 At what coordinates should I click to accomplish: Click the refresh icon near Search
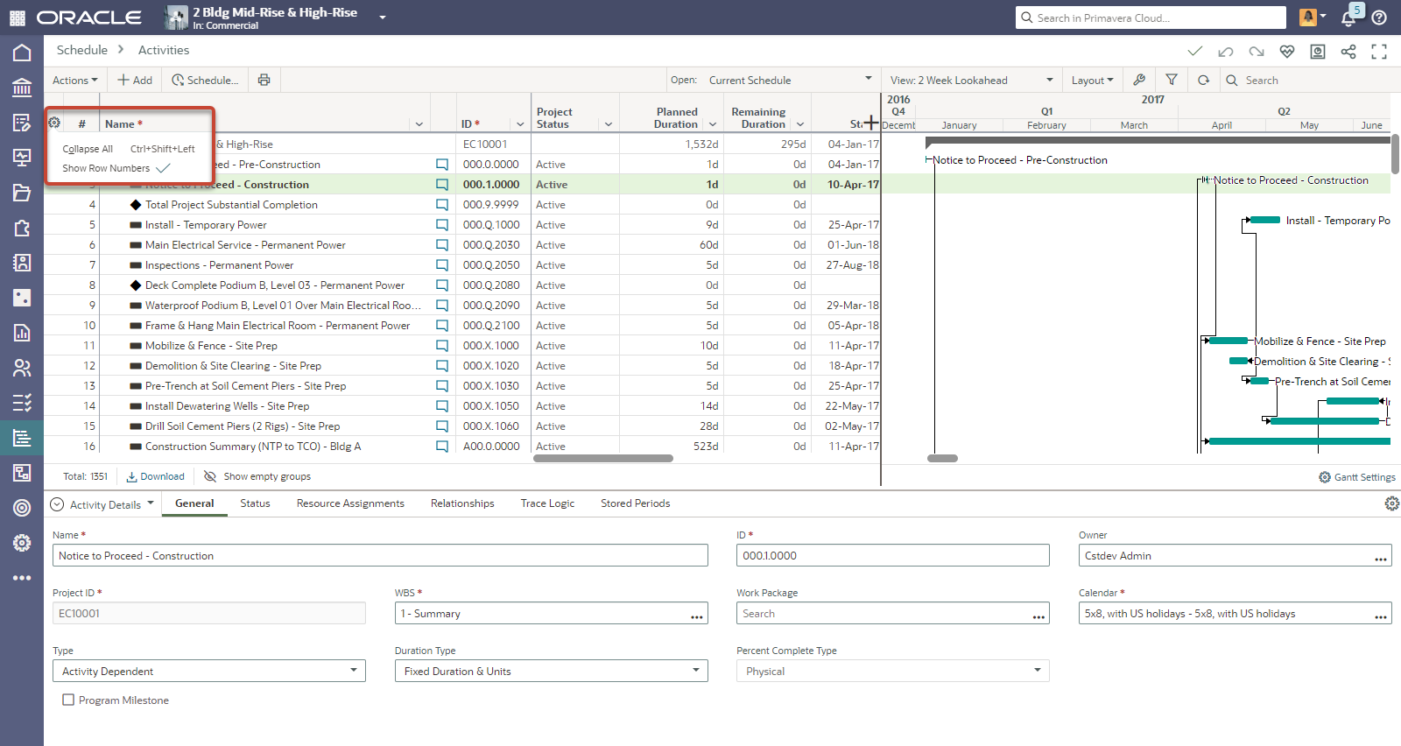click(x=1204, y=80)
